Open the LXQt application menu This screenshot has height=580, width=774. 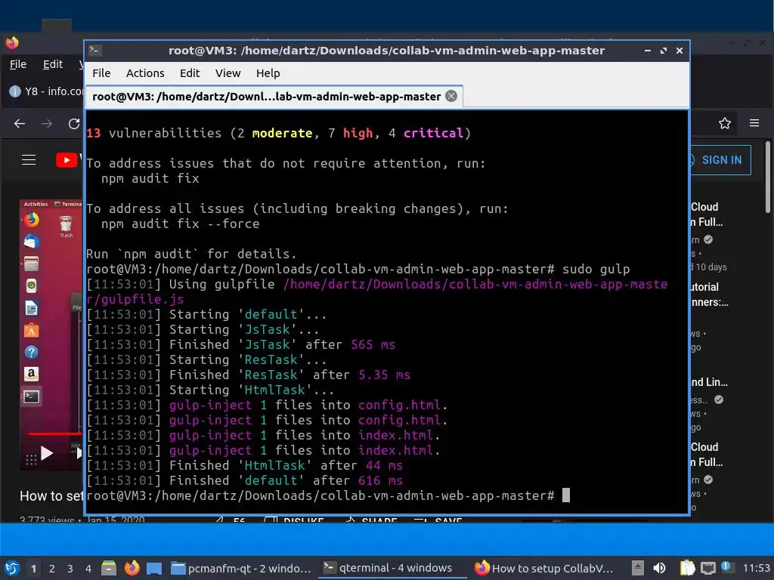tap(12, 568)
